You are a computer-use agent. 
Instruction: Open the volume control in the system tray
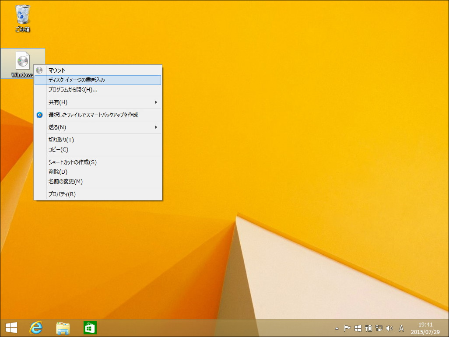[389, 328]
